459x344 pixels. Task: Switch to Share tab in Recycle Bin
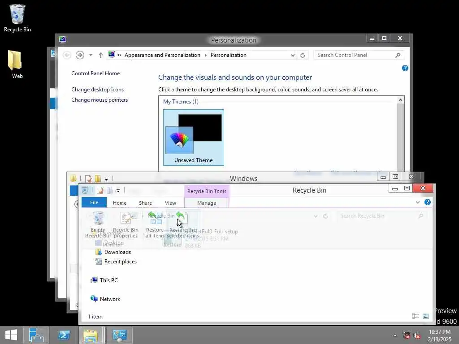coord(146,203)
